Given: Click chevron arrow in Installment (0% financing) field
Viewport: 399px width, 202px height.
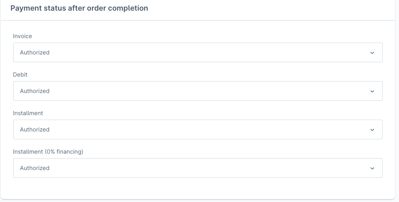Looking at the screenshot, I should [x=372, y=168].
